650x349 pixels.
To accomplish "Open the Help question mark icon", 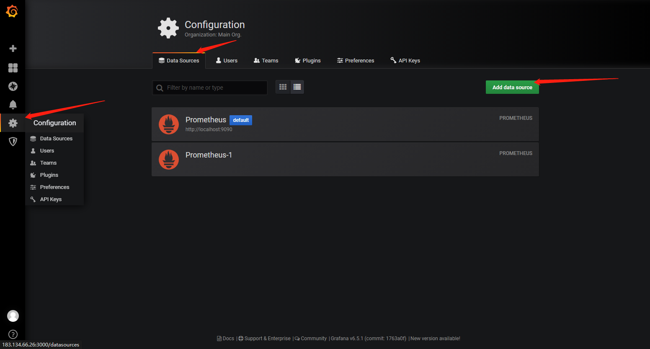I will click(x=13, y=334).
